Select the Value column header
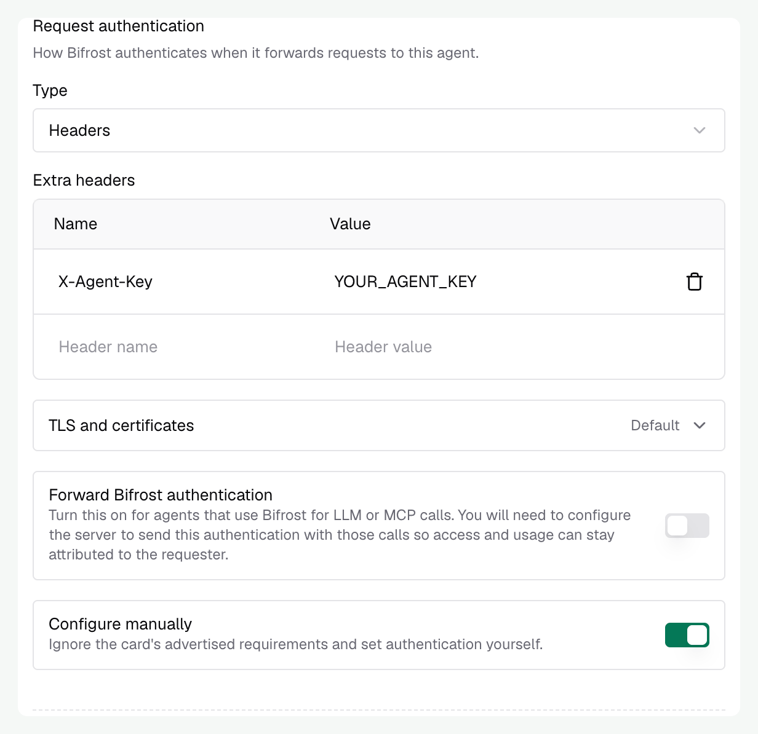 click(350, 224)
